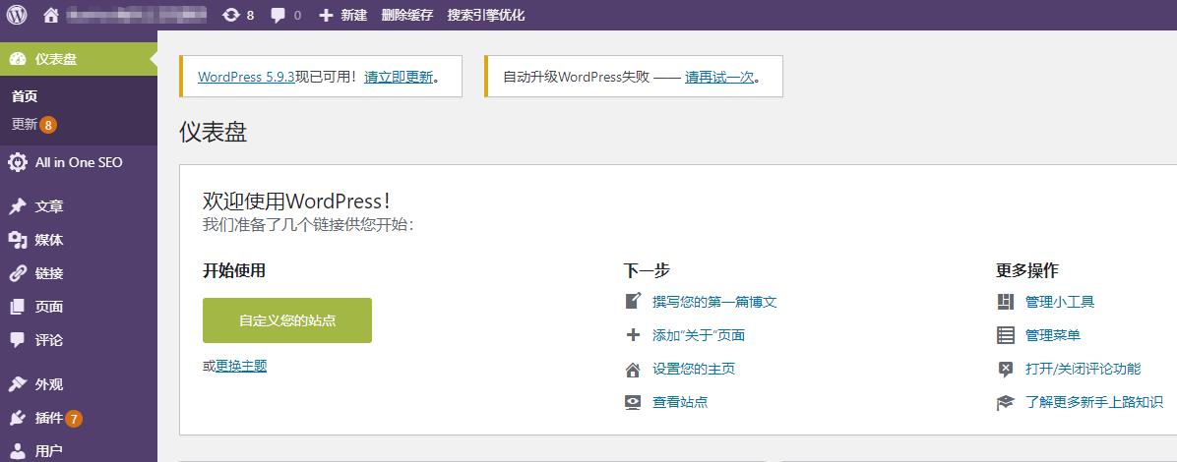The height and width of the screenshot is (462, 1177).
Task: Open the 文章 posts menu
Action: point(79,207)
